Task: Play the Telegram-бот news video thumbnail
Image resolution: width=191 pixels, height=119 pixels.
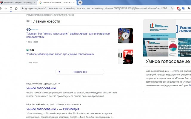Action: coord(125,36)
